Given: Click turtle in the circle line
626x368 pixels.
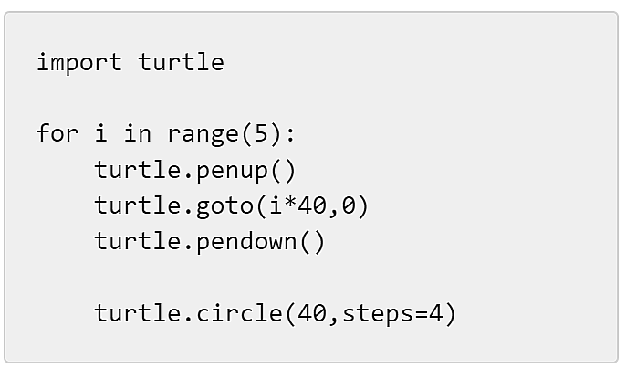Looking at the screenshot, I should click(138, 313).
